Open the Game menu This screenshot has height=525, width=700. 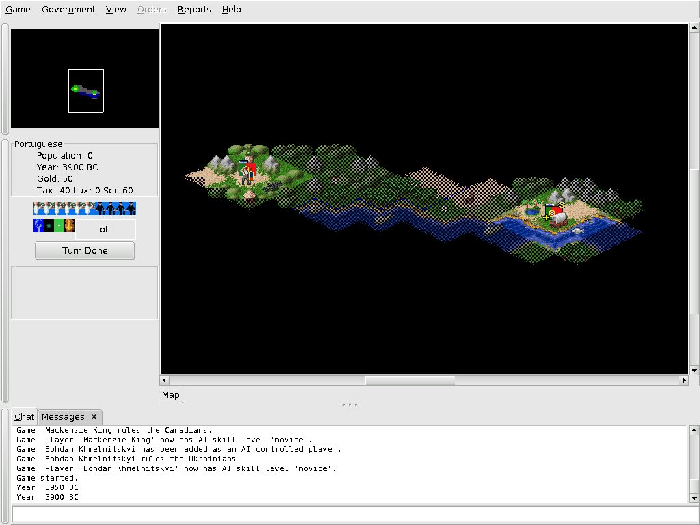[x=18, y=10]
